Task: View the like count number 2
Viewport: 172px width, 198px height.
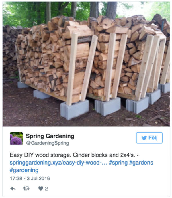Action: point(46,189)
